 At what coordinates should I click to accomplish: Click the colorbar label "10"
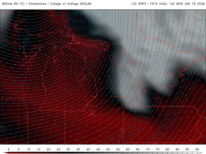click(29, 149)
